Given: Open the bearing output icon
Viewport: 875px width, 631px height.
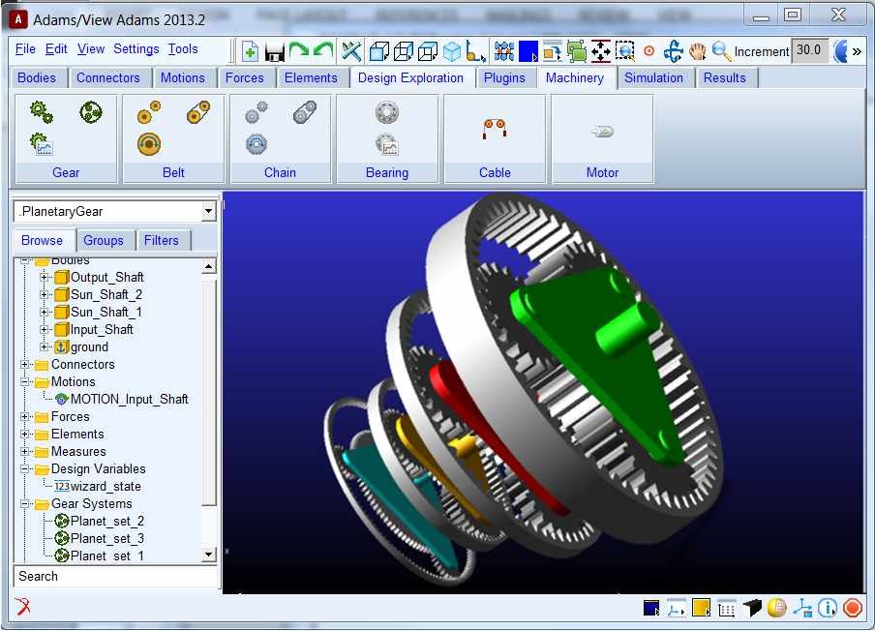Looking at the screenshot, I should 386,144.
